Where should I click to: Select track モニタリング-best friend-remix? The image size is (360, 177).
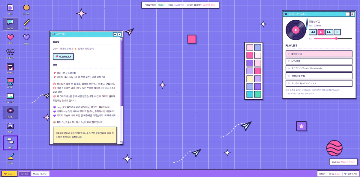click(319, 68)
